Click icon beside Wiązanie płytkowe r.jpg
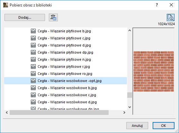 click(x=33, y=66)
